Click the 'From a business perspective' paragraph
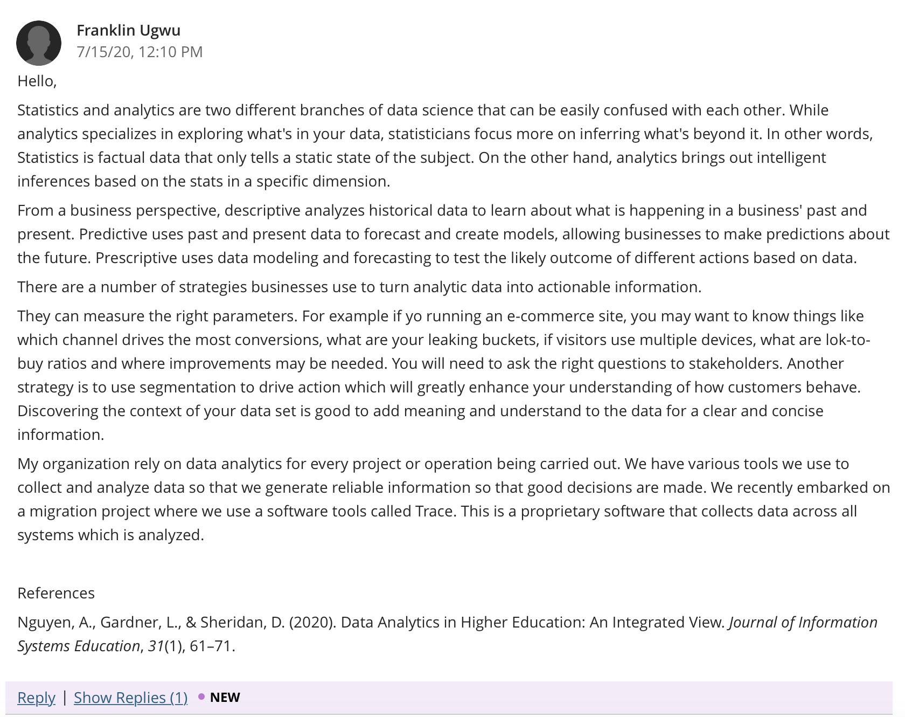The image size is (905, 717). point(452,234)
